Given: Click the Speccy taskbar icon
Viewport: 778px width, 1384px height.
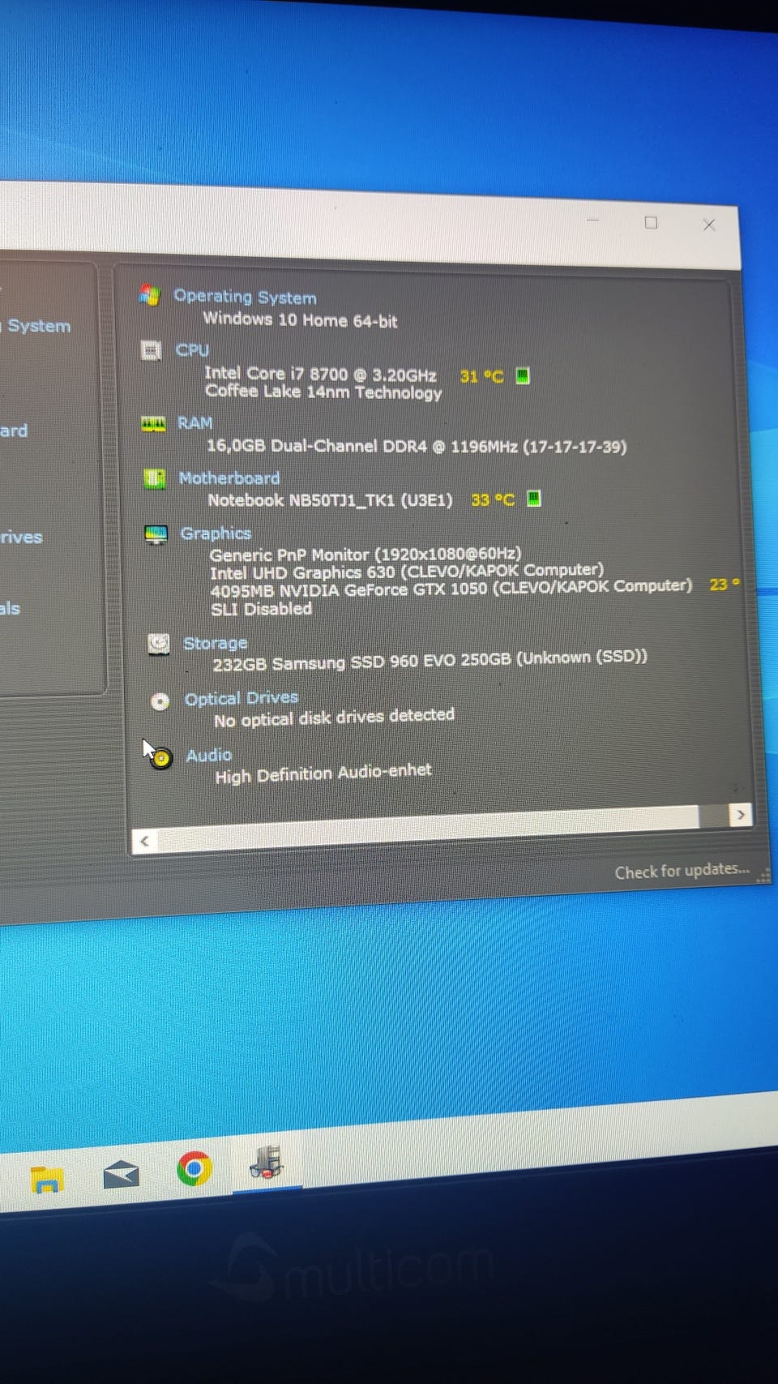Looking at the screenshot, I should click(x=267, y=1162).
